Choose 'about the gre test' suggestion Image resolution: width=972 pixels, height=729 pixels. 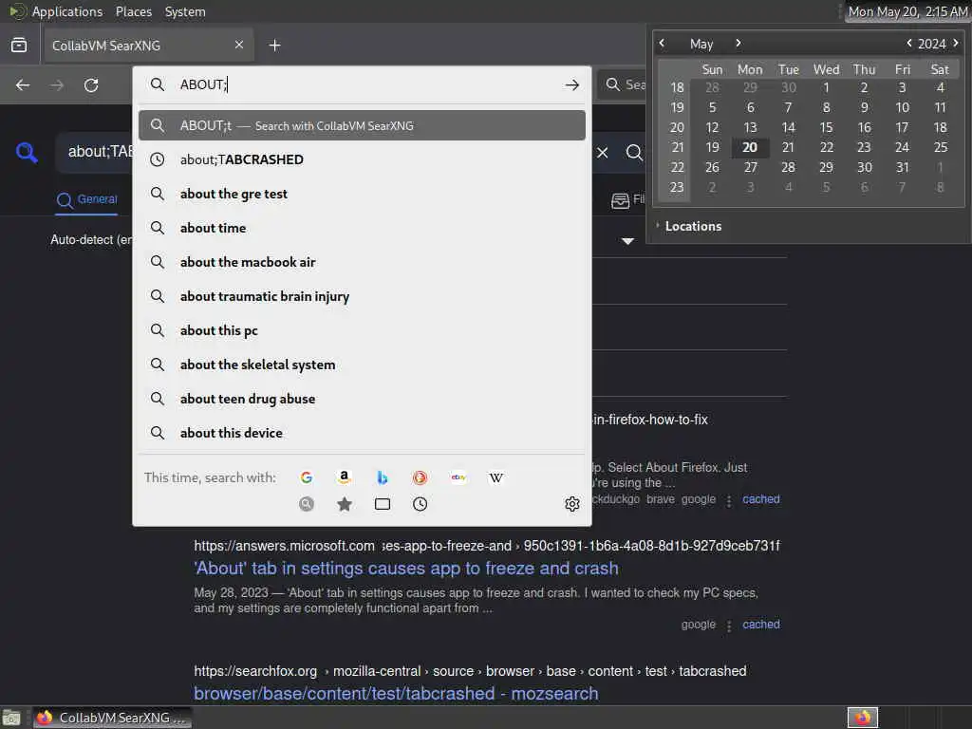[362, 194]
